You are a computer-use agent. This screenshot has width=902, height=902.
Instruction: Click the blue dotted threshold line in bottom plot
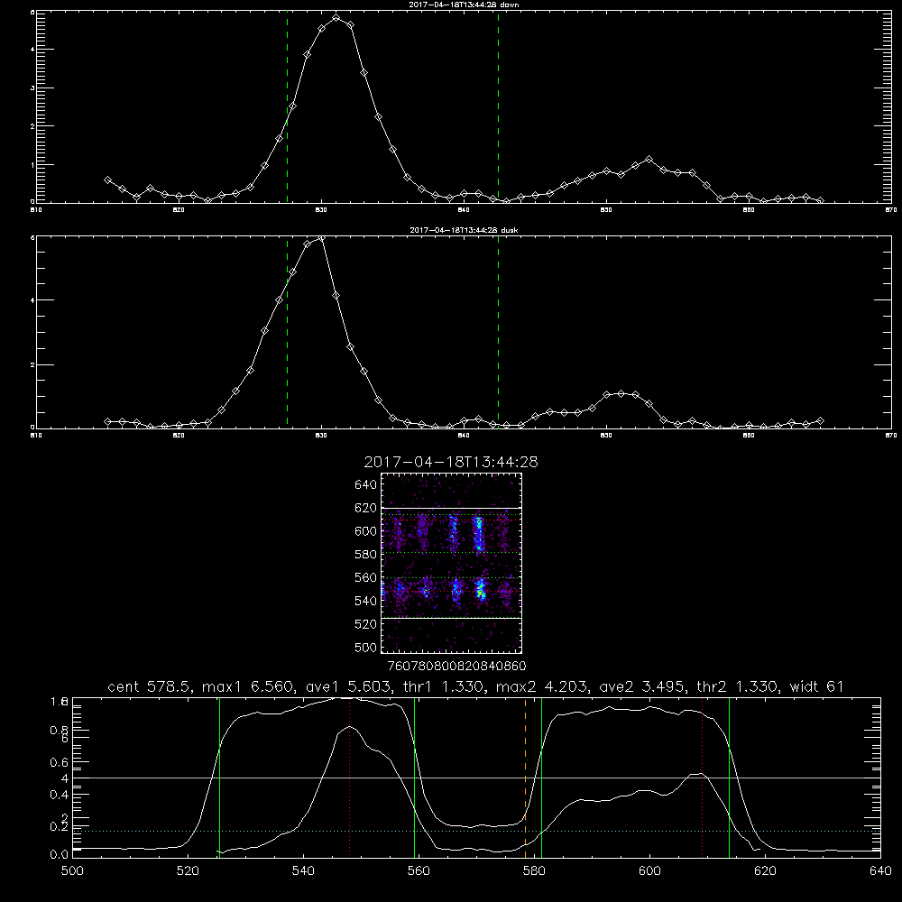(x=476, y=832)
